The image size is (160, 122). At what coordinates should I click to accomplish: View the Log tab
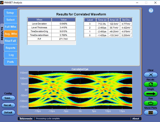[11, 55]
